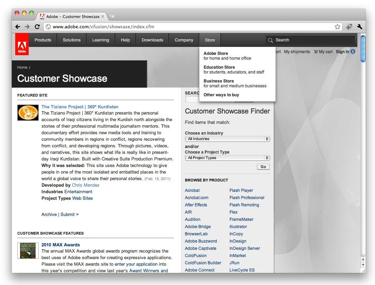Image resolution: width=375 pixels, height=285 pixels.
Task: Click the extension icon beside wrench
Action: [x=349, y=27]
